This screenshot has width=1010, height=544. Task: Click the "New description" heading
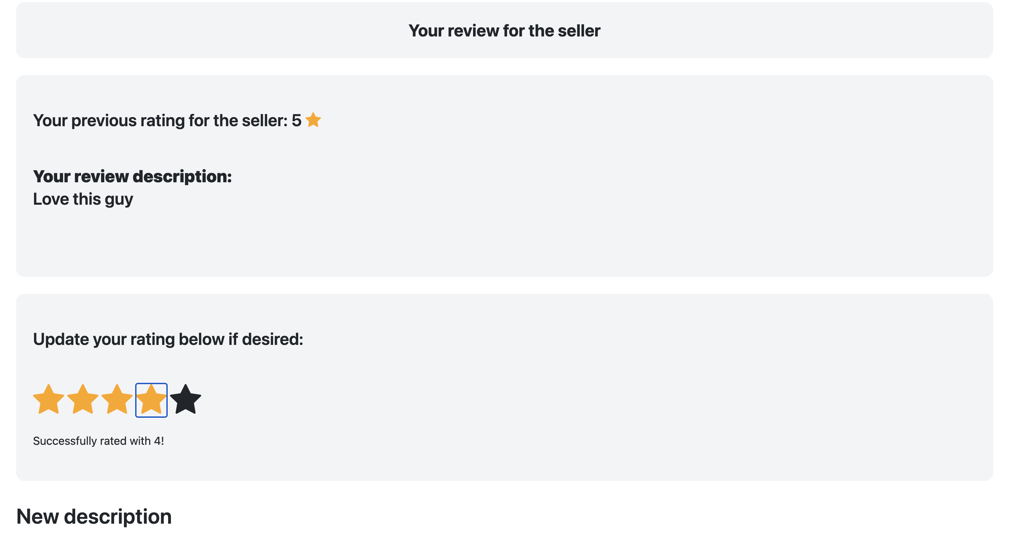coord(94,517)
